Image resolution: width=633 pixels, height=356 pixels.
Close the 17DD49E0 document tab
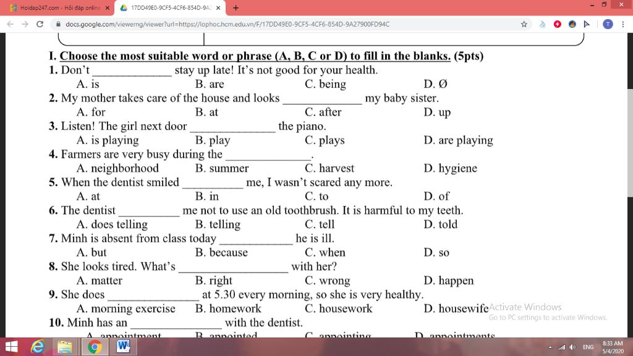click(218, 8)
